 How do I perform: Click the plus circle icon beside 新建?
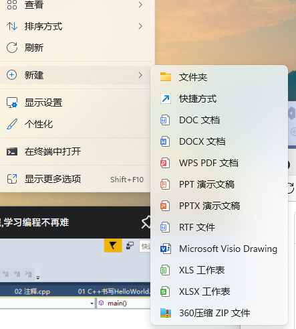pos(11,75)
